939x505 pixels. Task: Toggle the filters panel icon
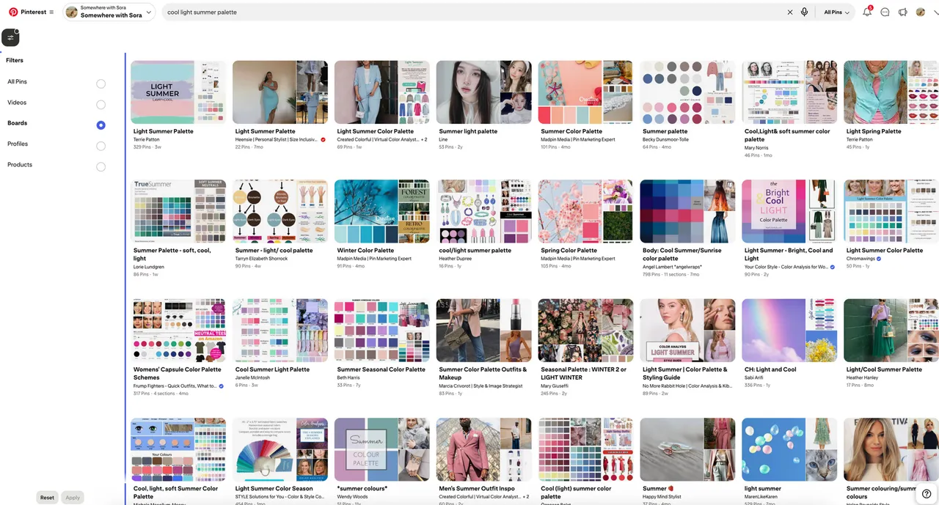pyautogui.click(x=11, y=37)
